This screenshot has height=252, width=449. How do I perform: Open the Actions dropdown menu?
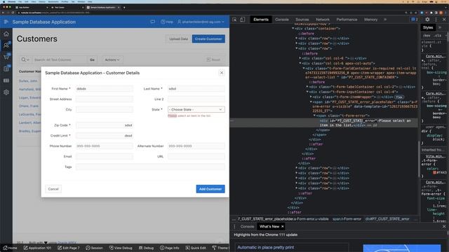coord(112,59)
